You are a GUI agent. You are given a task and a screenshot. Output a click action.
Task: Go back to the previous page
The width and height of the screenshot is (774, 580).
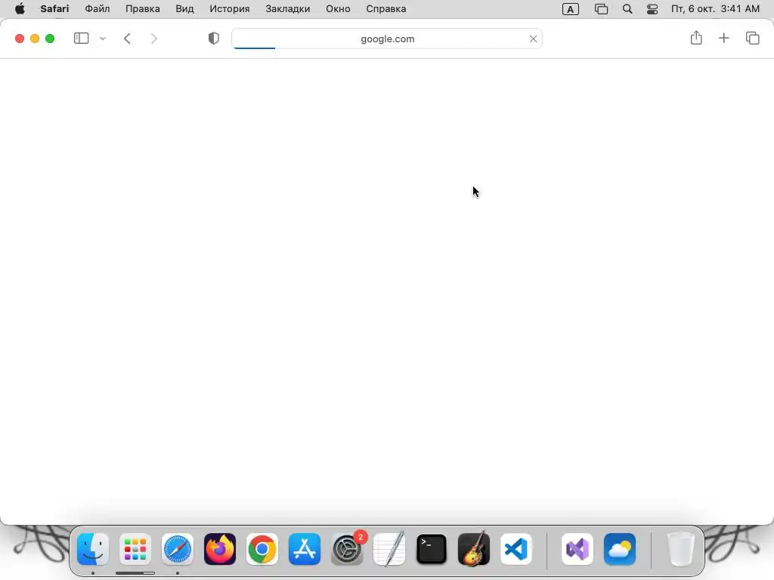pos(127,39)
